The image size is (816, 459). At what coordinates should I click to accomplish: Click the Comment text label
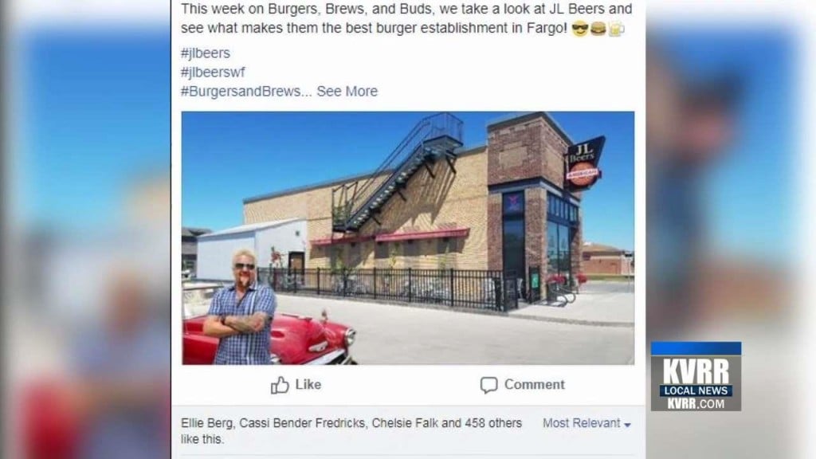[535, 385]
